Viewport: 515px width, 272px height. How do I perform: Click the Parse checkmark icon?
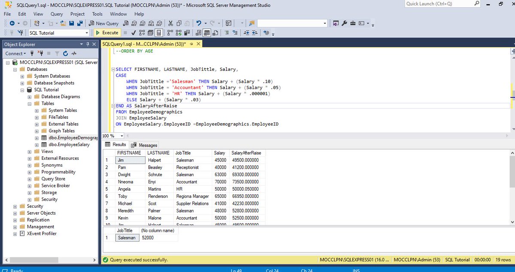tap(133, 33)
